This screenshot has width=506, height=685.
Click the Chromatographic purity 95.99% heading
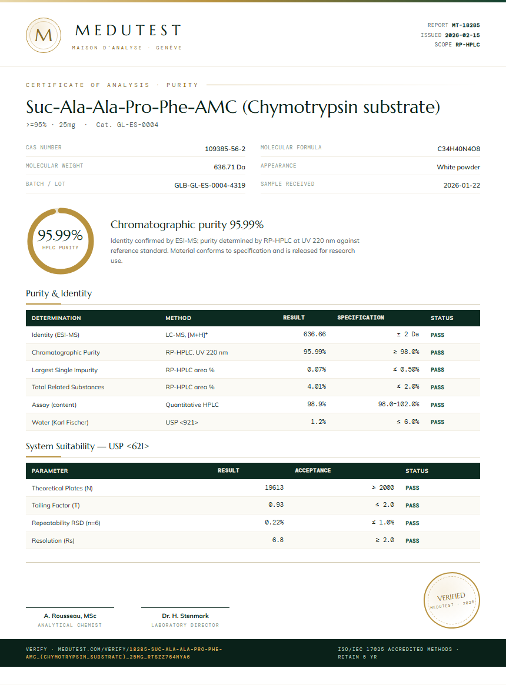[x=187, y=225]
